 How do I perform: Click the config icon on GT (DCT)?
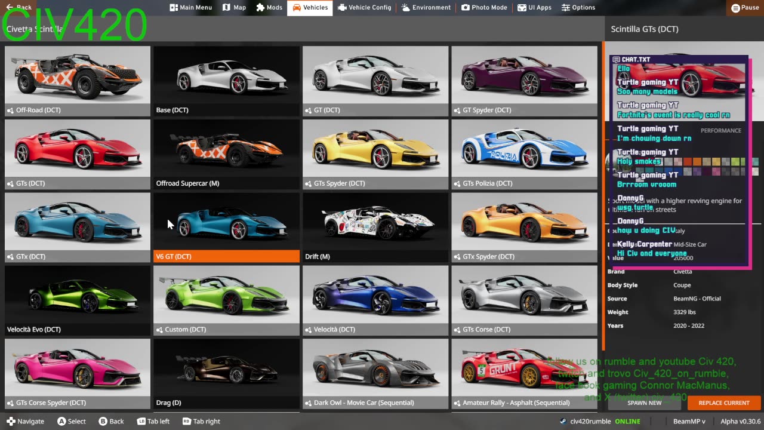tap(309, 110)
